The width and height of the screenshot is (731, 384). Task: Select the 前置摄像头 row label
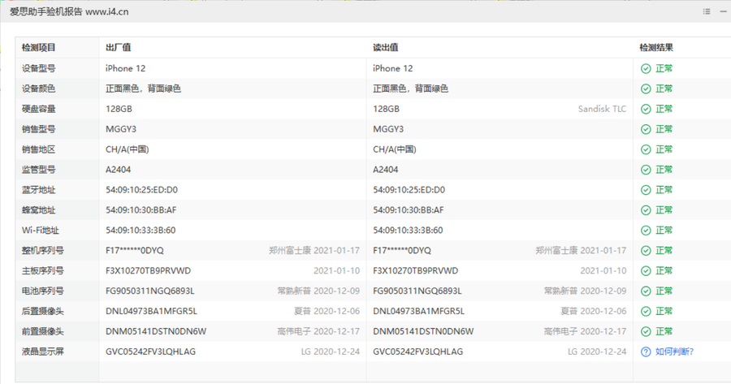tap(43, 331)
